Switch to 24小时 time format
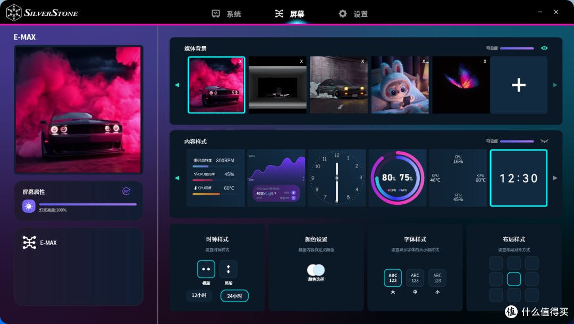This screenshot has height=324, width=574. 235,296
